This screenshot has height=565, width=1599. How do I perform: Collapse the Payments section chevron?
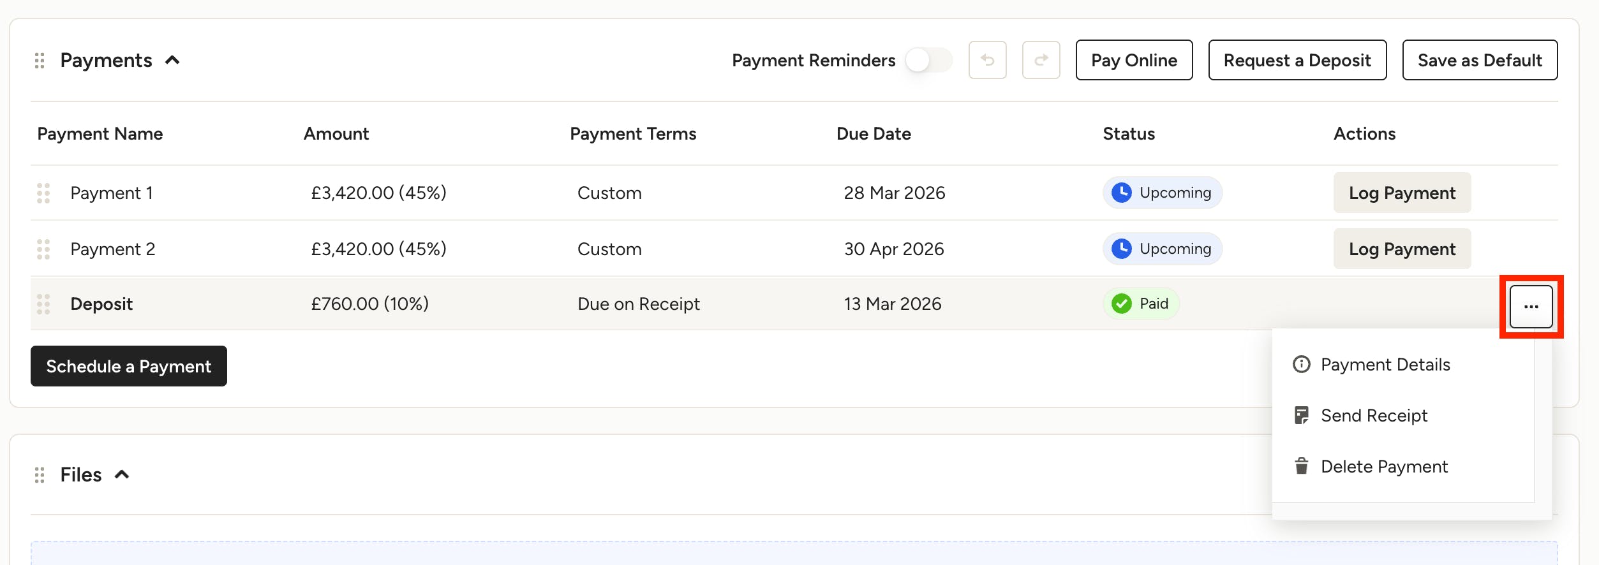(172, 61)
